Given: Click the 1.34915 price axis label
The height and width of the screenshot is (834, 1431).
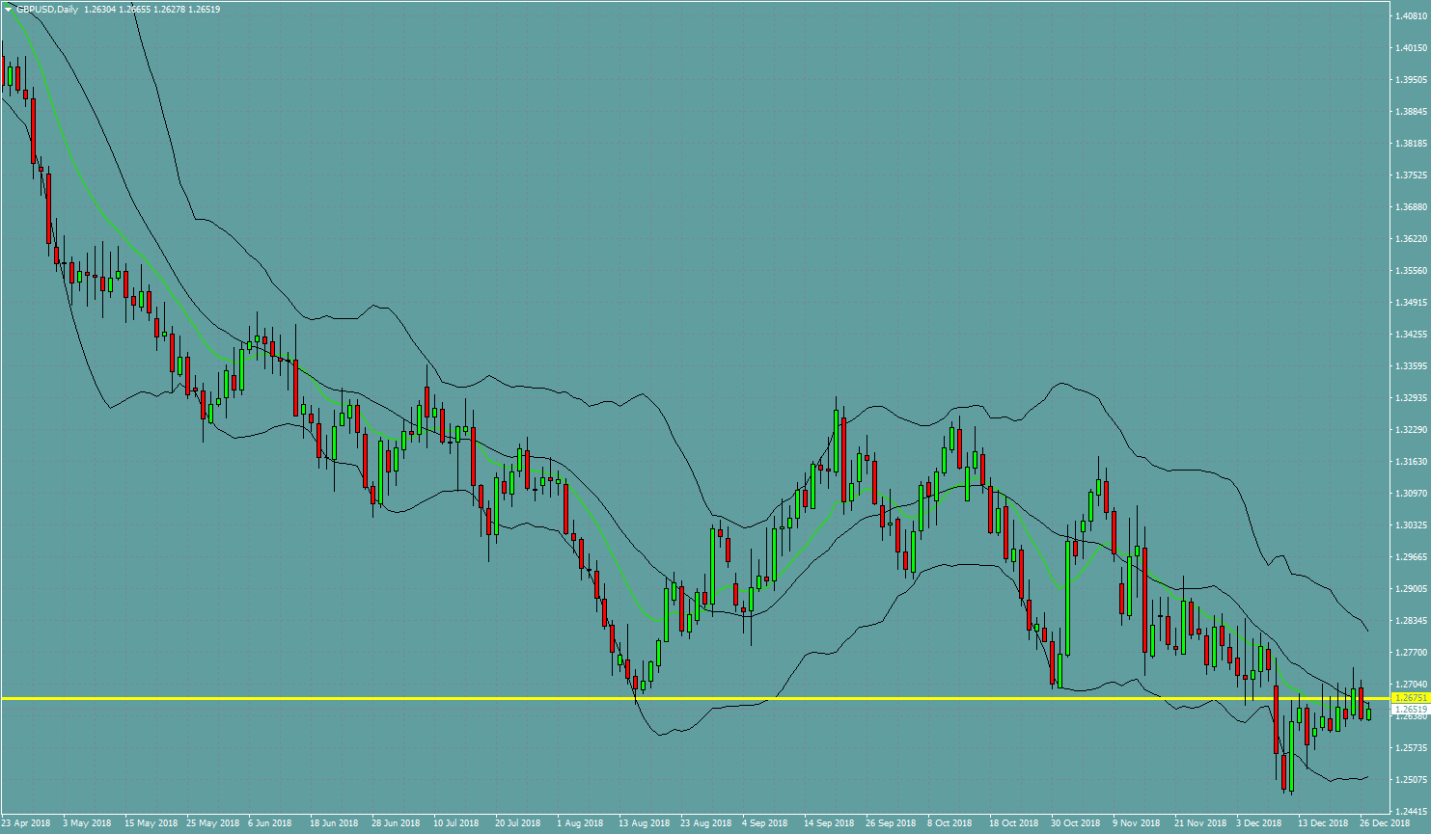Looking at the screenshot, I should (1410, 302).
